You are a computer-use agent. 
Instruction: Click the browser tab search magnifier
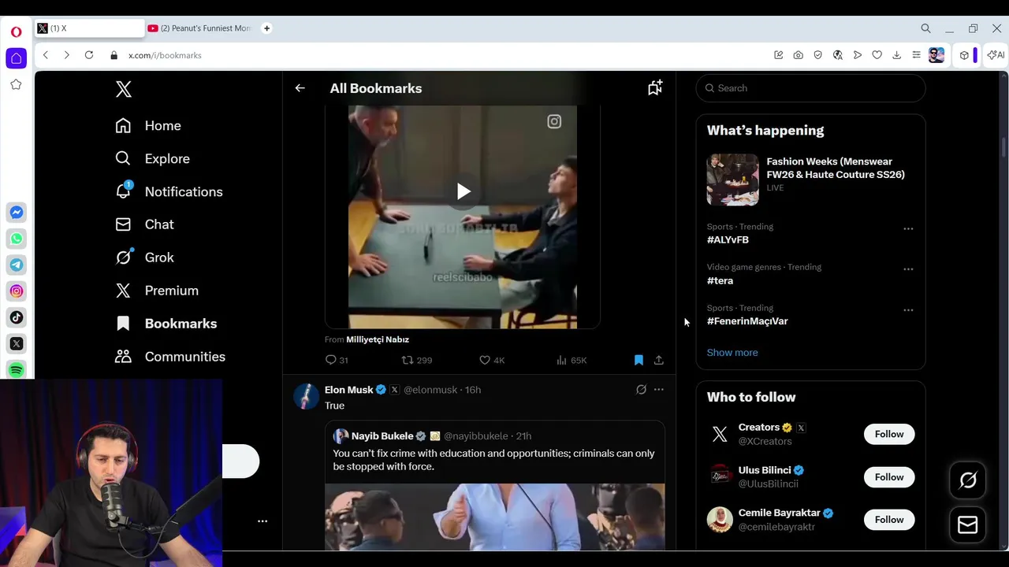[925, 28]
